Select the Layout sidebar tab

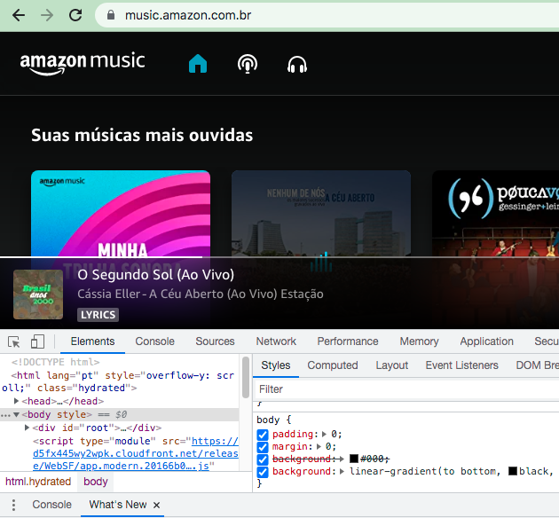pyautogui.click(x=392, y=365)
